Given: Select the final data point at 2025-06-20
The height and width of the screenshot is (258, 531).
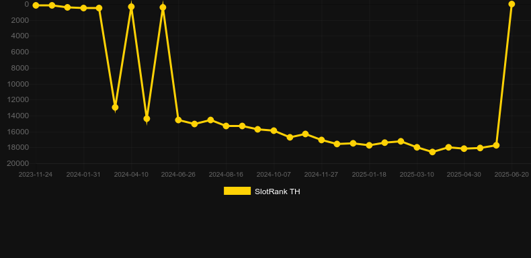Looking at the screenshot, I should [x=512, y=4].
